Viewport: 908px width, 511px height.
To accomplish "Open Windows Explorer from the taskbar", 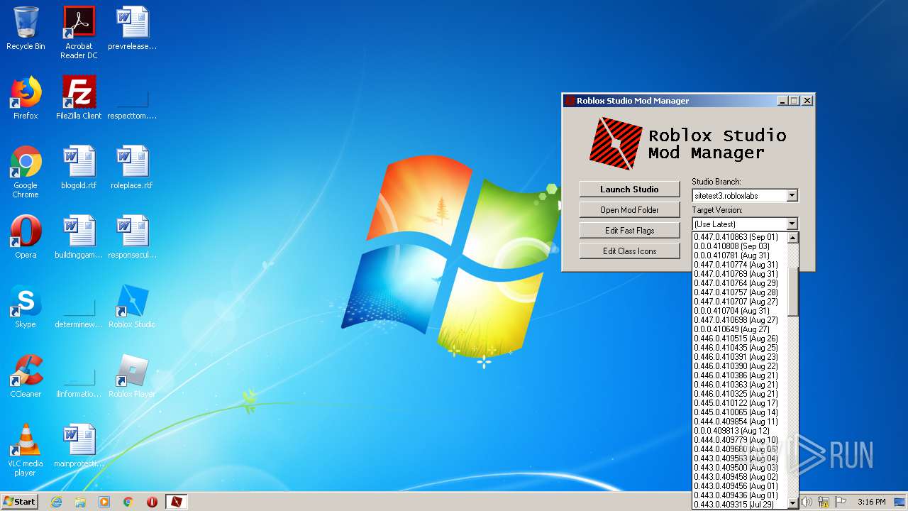I will (80, 502).
